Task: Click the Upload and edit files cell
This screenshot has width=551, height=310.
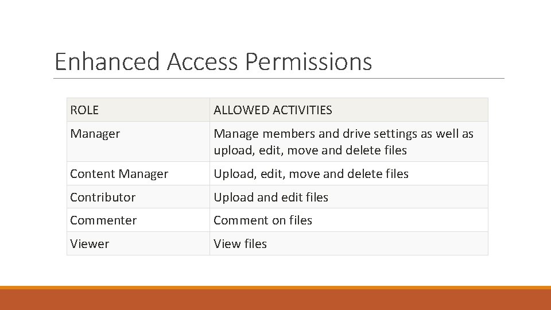Action: coord(348,197)
